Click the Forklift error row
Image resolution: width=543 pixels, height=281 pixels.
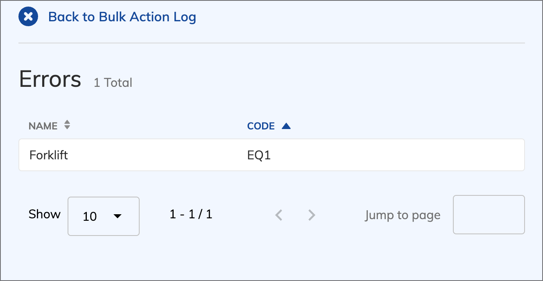point(271,155)
